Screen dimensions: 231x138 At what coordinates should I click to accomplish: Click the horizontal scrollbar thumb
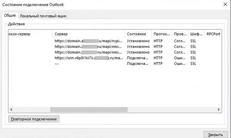point(89,110)
